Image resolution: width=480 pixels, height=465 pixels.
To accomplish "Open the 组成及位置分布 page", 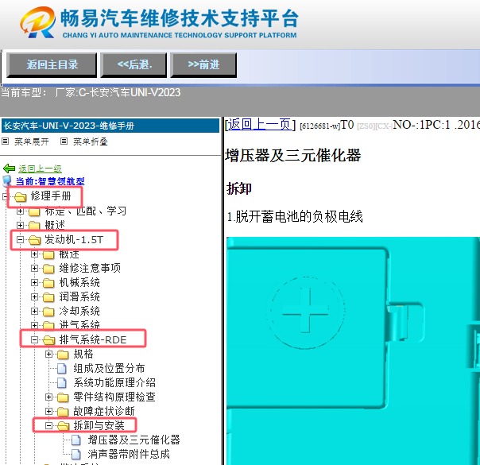I will coord(109,368).
